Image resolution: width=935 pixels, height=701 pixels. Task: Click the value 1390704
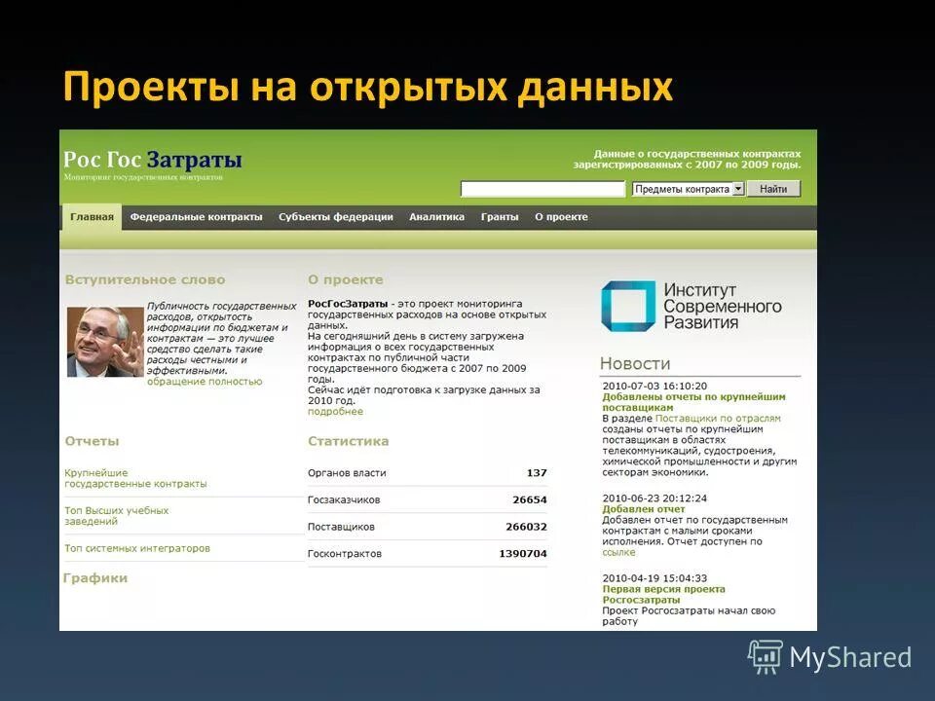[523, 553]
